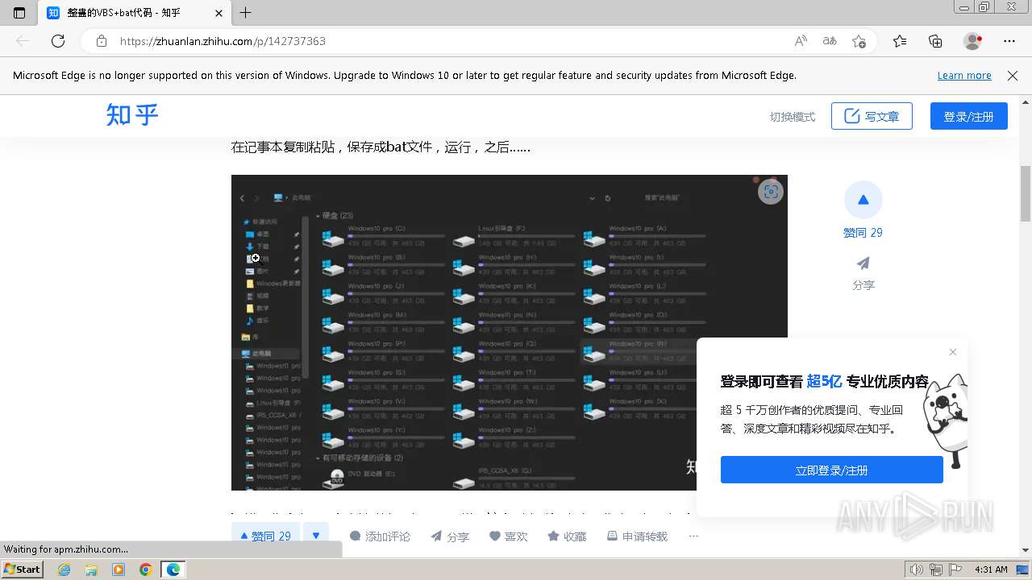1032x580 pixels.
Task: Click the Zhihu logo
Action: [x=132, y=115]
